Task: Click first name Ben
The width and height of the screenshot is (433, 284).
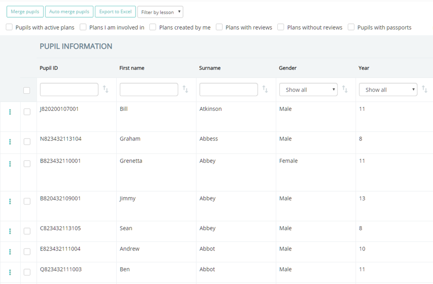Action: 125,269
